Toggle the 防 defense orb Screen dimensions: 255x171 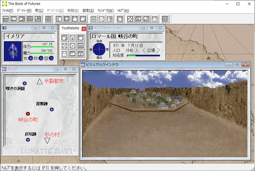click(x=41, y=58)
